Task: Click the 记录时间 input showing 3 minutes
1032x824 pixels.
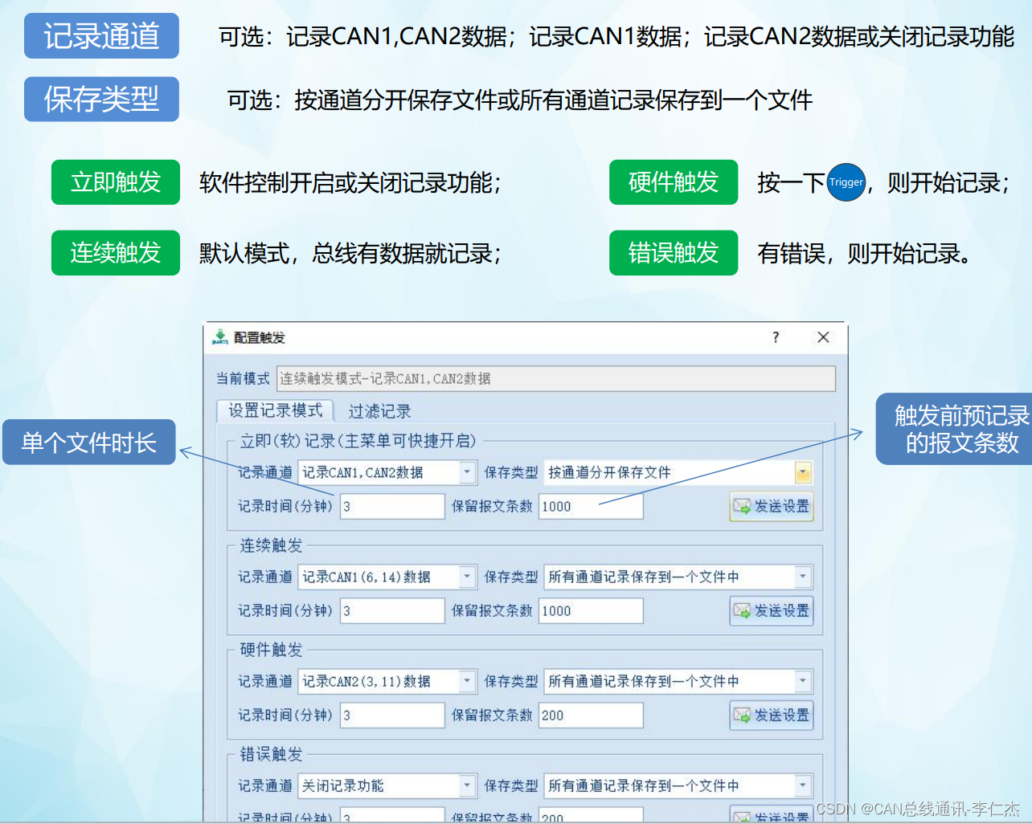Action: 391,507
